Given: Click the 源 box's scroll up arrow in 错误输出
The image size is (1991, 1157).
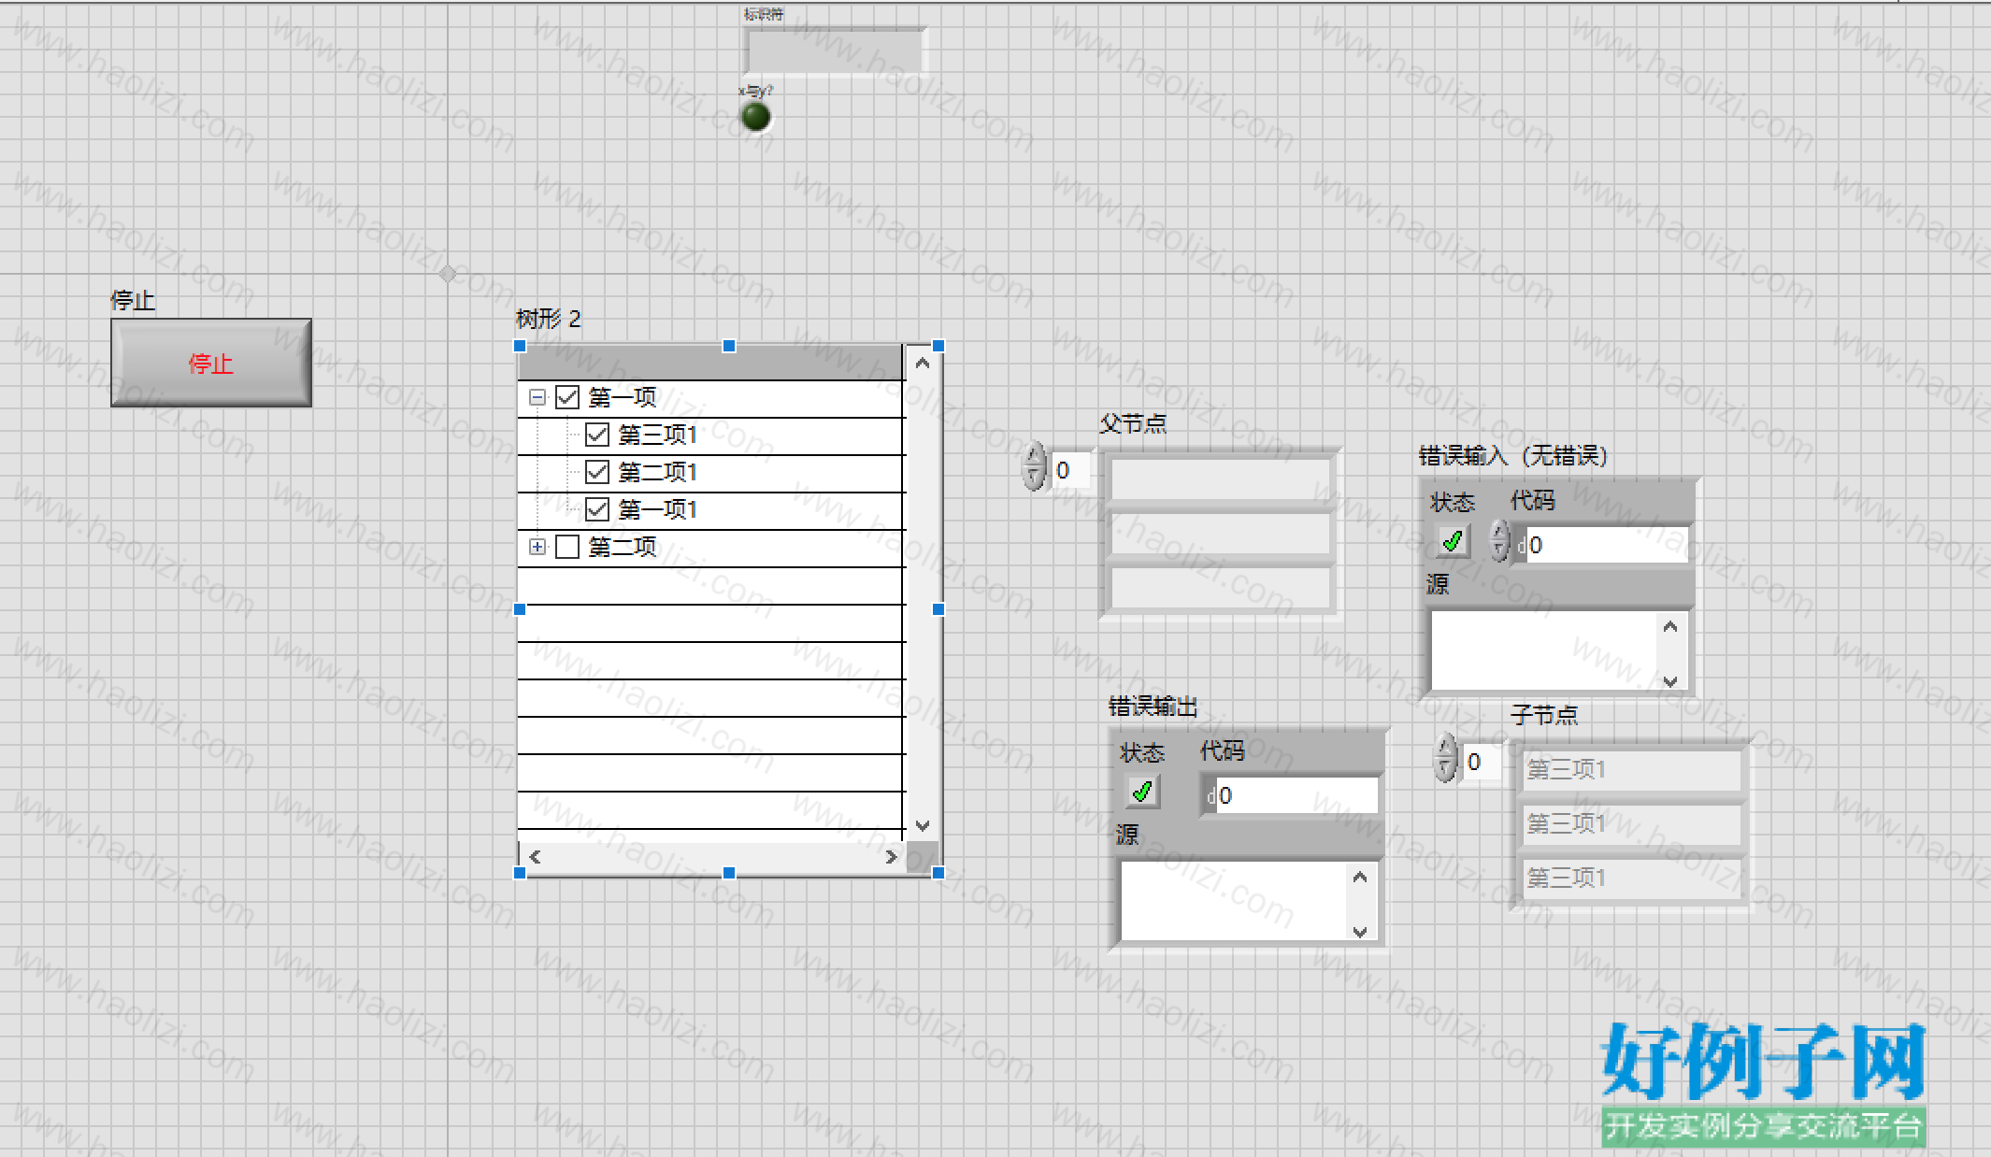Looking at the screenshot, I should [x=1360, y=877].
